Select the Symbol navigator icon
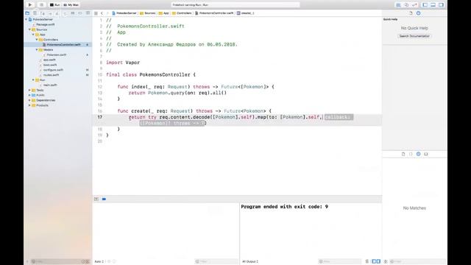The height and width of the screenshot is (265, 471). [43, 13]
